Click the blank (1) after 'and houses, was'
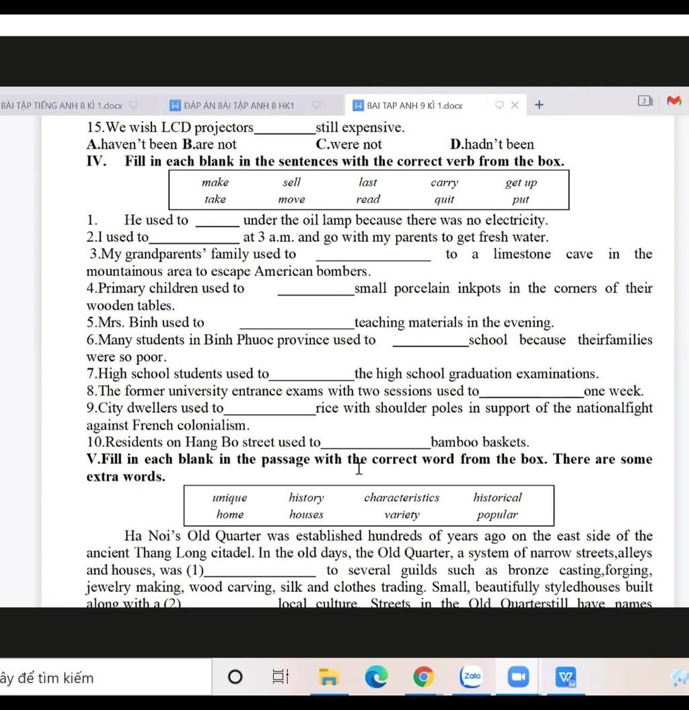Screen dimensions: 689x710 [260, 571]
